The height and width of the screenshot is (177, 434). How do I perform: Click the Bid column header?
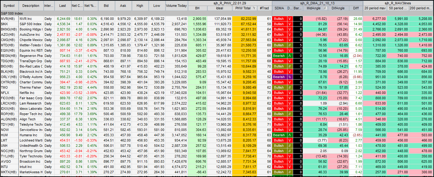coord(106,6)
